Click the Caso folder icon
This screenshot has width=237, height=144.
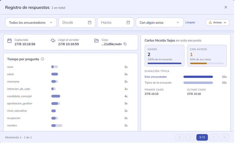click(x=96, y=41)
